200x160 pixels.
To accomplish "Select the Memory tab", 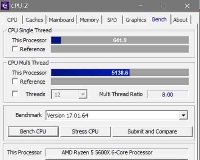I will tap(89, 20).
